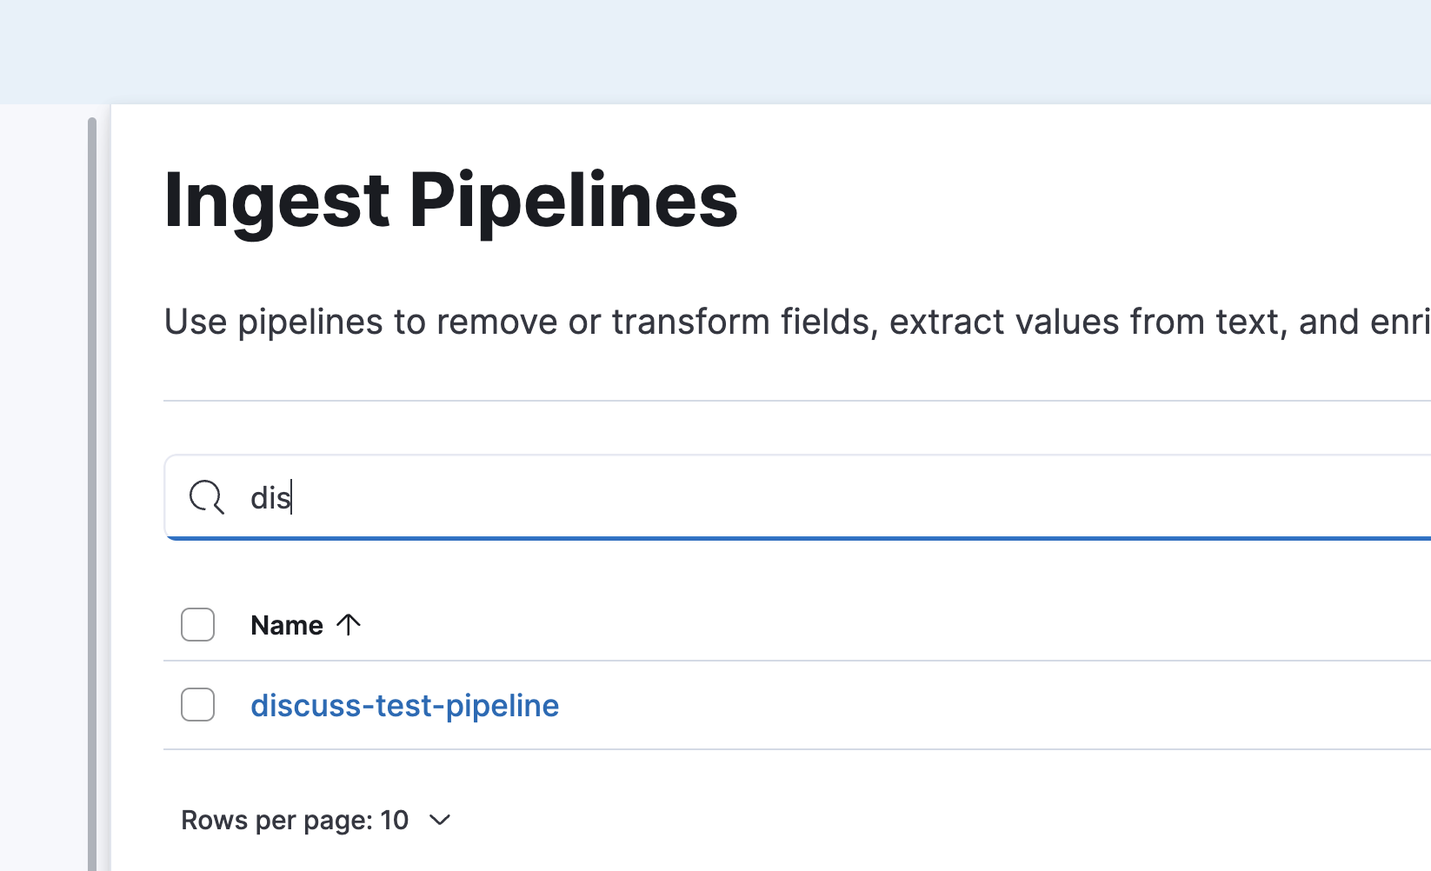Screen dimensions: 1431x871
Task: Click empty space in the Name header row
Action: 869,625
